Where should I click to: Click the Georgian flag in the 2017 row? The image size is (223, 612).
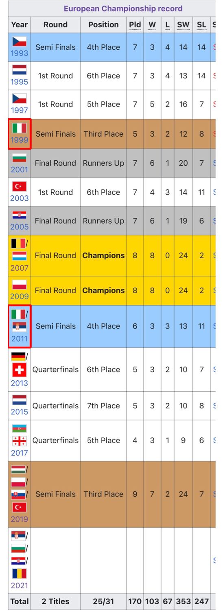tap(19, 441)
